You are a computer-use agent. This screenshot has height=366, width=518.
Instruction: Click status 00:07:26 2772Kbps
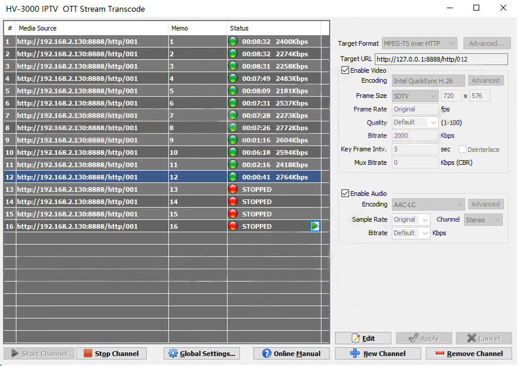click(x=275, y=128)
